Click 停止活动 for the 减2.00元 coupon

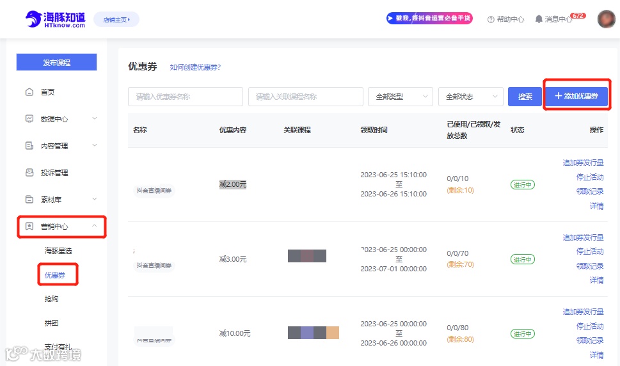point(590,177)
